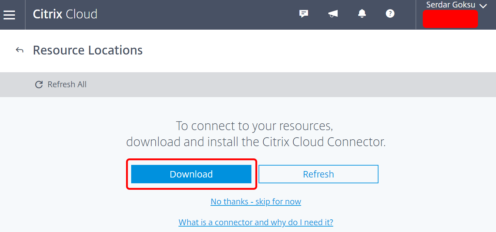
Task: Click the Citrix Cloud logo
Action: pos(65,14)
